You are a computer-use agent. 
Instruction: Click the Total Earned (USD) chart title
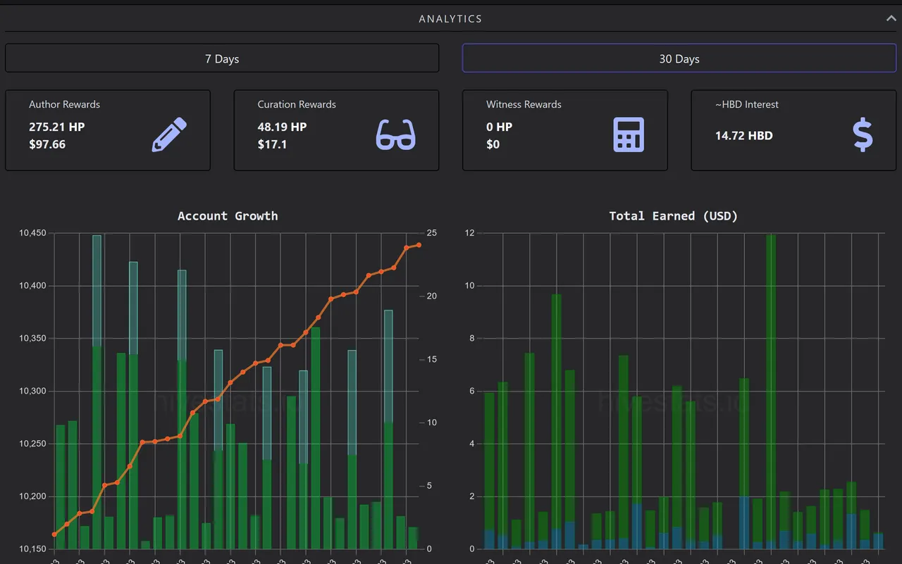click(x=673, y=216)
